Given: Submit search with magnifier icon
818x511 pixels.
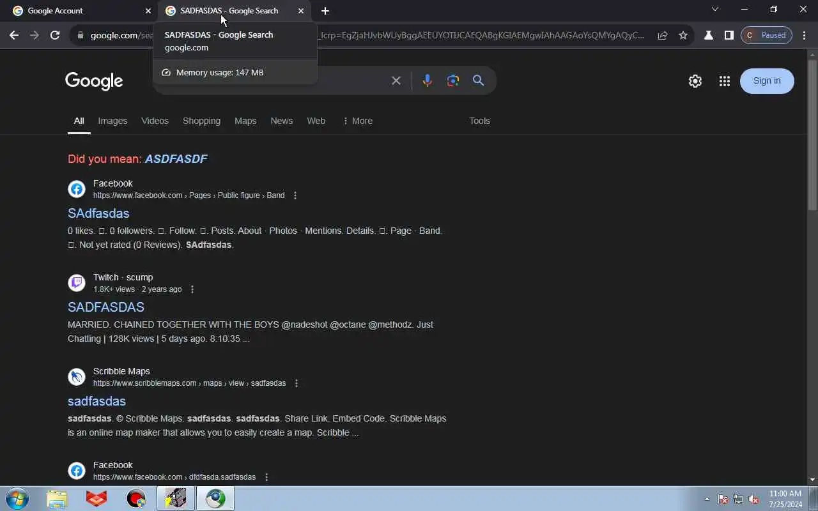Looking at the screenshot, I should click(x=478, y=80).
